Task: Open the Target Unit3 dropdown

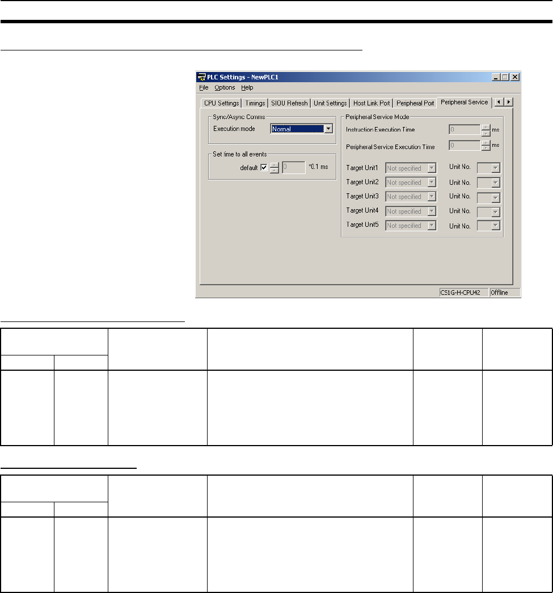Action: click(411, 197)
